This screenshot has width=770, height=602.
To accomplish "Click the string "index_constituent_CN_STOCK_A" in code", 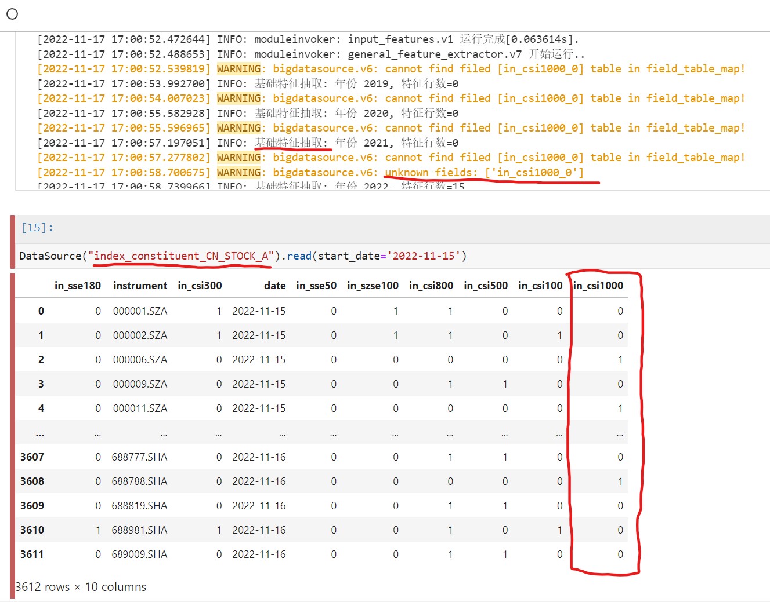I will pos(181,256).
